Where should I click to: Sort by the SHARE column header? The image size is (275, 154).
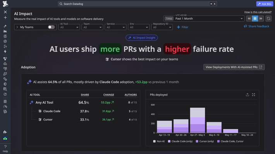tap(85, 95)
